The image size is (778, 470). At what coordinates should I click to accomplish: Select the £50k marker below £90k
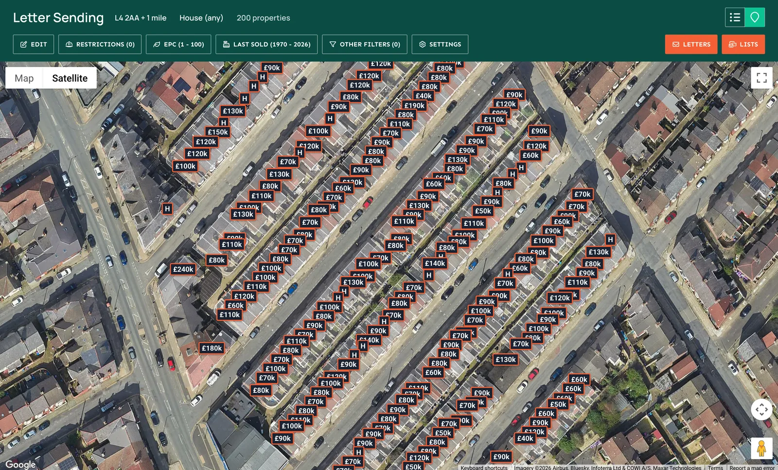pyautogui.click(x=483, y=211)
